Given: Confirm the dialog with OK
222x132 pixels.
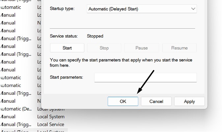Looking at the screenshot, I should (123, 101).
